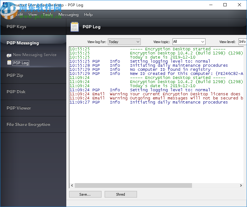Screen dimensions: 247x207
Task: Open the 'View log for' Today dropdown
Action: 124,42
